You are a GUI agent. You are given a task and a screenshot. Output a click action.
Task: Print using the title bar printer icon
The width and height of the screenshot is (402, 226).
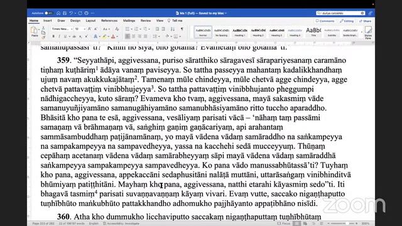tap(87, 13)
